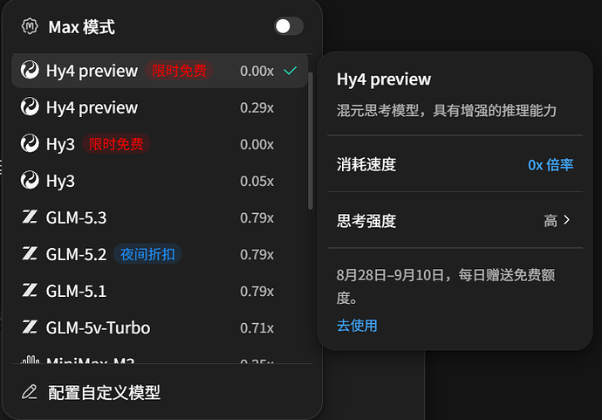The width and height of the screenshot is (602, 420).
Task: Click the green checkmark on selected Hy4 preview
Action: (291, 71)
